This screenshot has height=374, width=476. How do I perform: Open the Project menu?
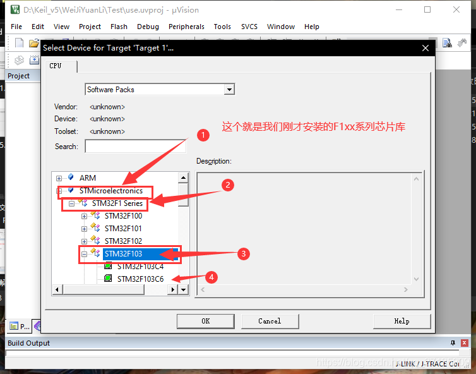tap(90, 27)
